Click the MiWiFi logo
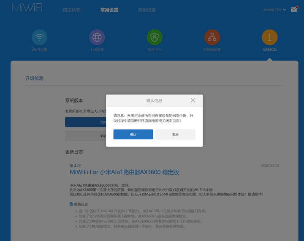 pos(27,8)
